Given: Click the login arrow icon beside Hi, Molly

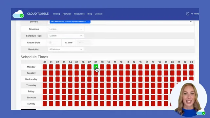Looking at the screenshot, I should 187,14.
